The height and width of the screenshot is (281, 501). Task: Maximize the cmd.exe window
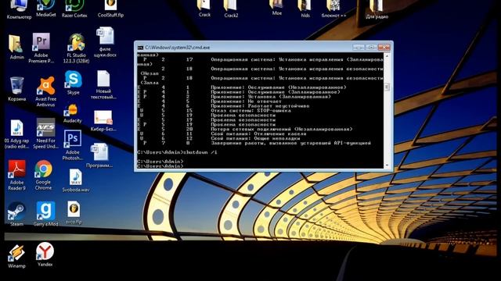(371, 47)
